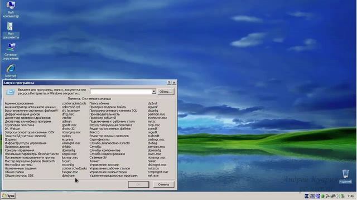Click the 'chkdsk' command text
Image resolution: width=357 pixels, height=200 pixels.
click(66, 147)
